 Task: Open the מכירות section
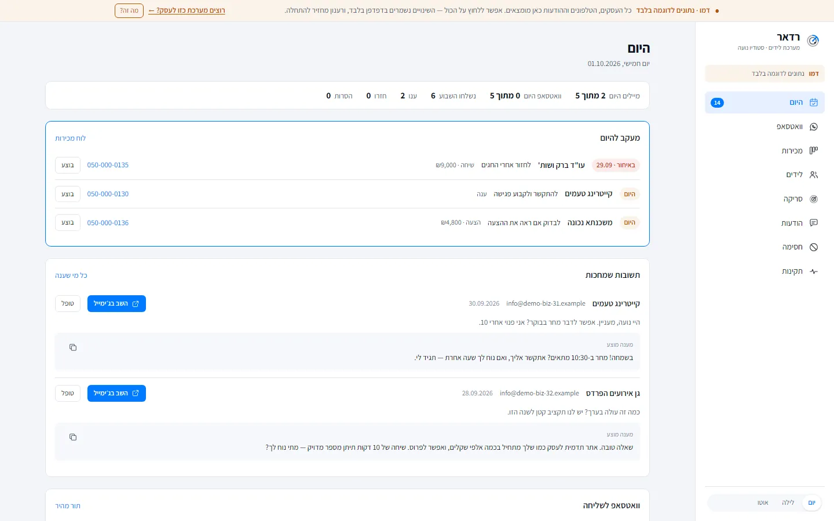(765, 151)
